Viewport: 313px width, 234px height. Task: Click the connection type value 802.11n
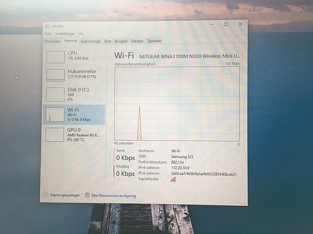177,162
